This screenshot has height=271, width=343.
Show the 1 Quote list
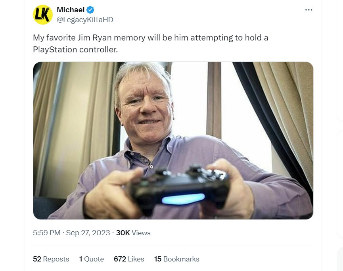(x=92, y=259)
